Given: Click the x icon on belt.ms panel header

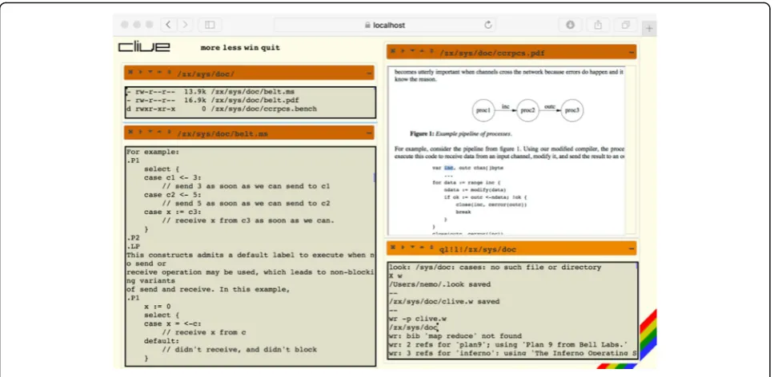Looking at the screenshot, I should pos(130,132).
